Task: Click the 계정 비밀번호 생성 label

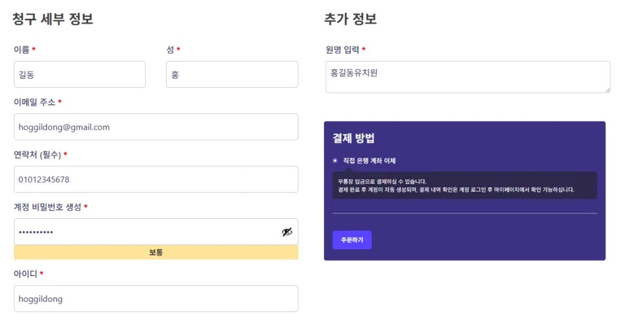Action: [x=47, y=207]
